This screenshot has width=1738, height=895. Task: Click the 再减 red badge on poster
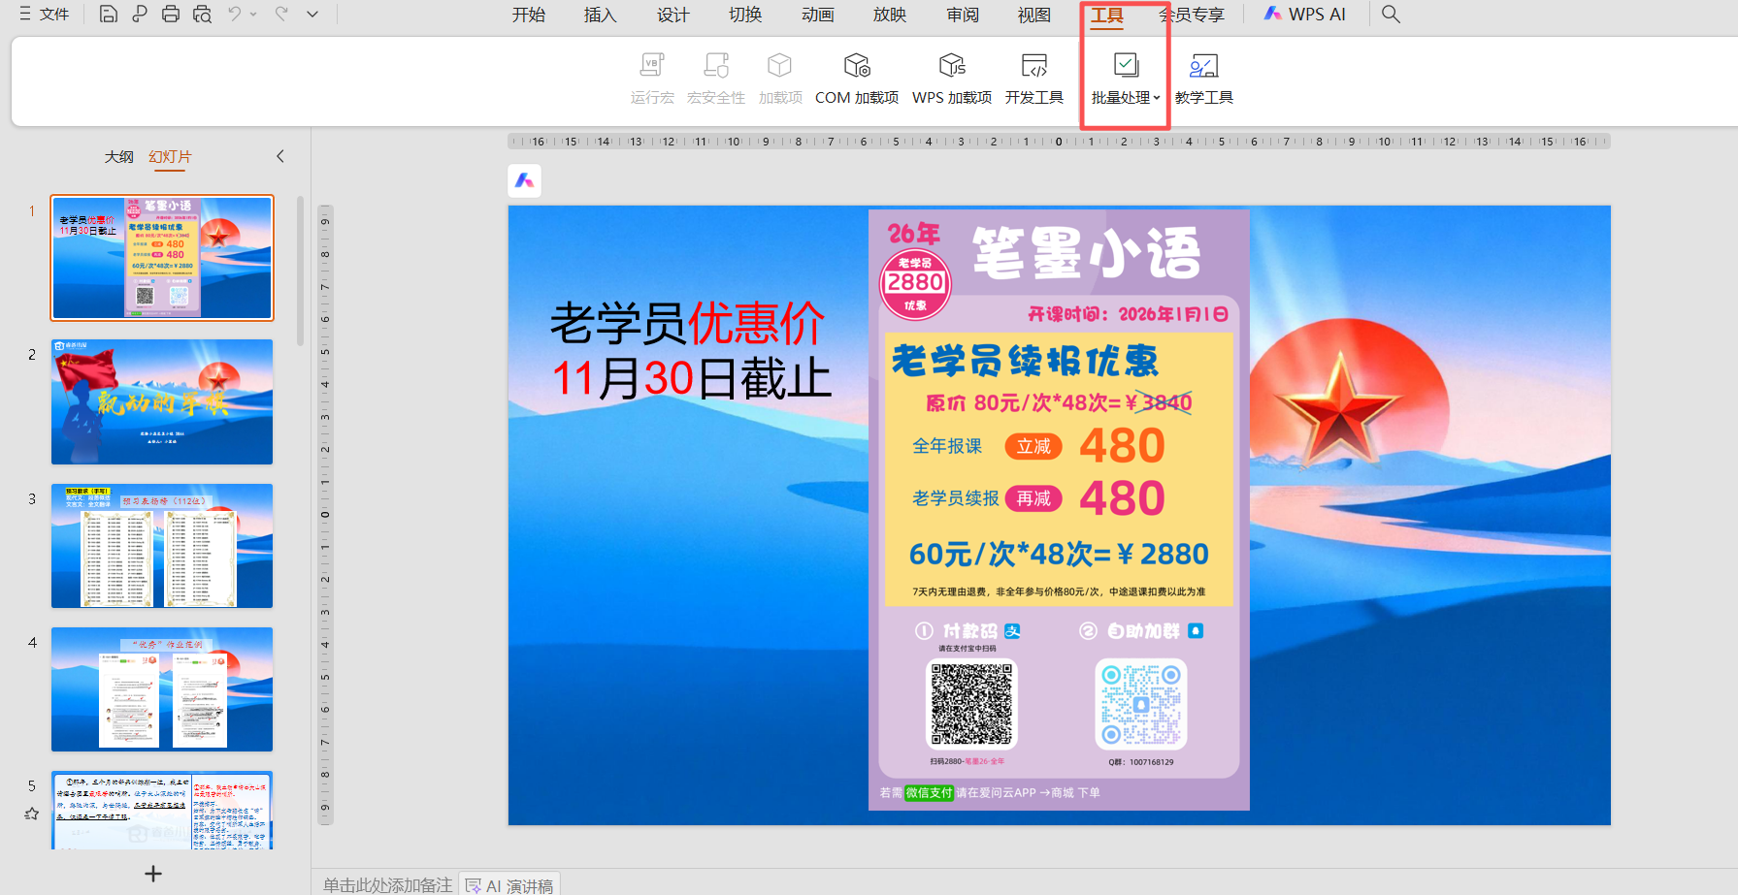click(1033, 498)
